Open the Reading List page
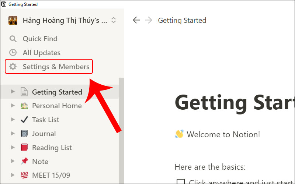295x184 pixels. point(52,148)
